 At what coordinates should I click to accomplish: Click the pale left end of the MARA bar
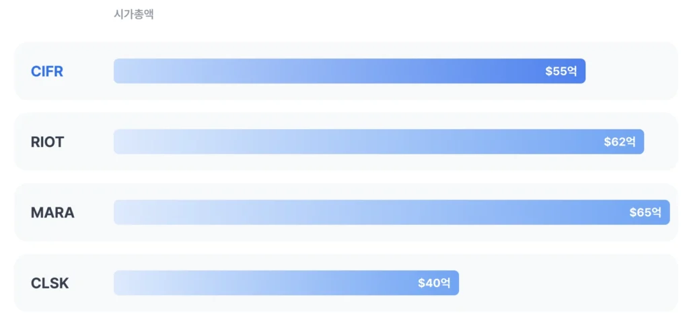pyautogui.click(x=124, y=213)
